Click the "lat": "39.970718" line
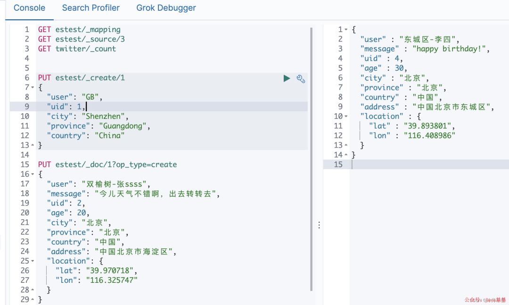 coord(97,271)
